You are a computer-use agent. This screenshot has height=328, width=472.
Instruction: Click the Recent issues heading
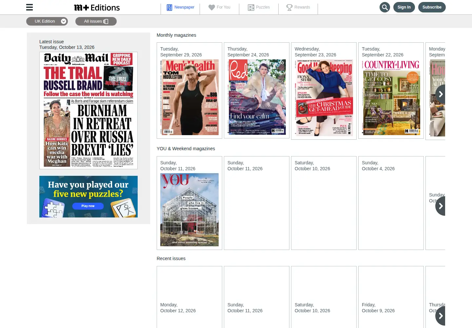[x=171, y=258]
